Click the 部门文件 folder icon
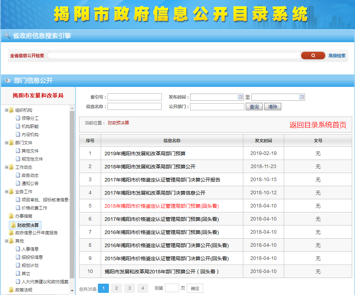Screen dimensions: 355x295 click(x=11, y=143)
